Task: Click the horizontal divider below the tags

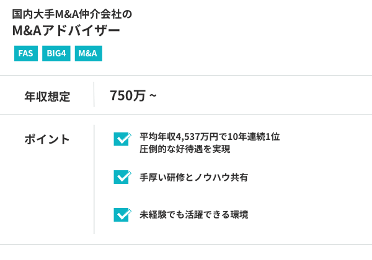Action: tap(186, 76)
